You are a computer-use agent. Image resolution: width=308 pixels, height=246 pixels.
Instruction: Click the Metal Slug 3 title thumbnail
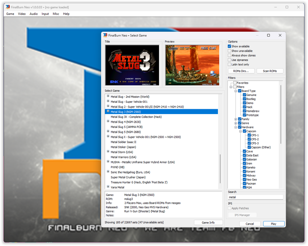(x=132, y=65)
